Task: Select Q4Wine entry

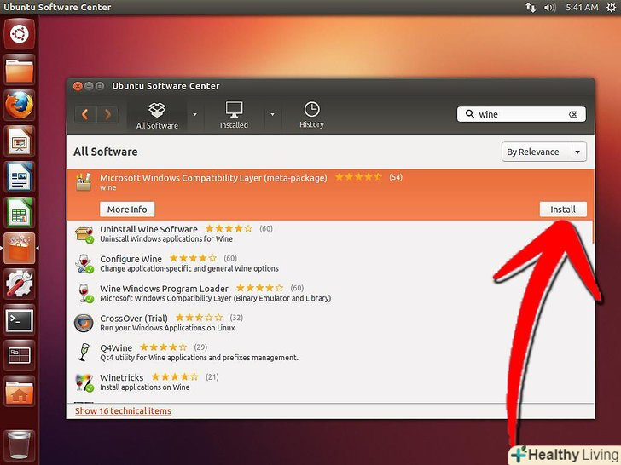Action: click(330, 353)
